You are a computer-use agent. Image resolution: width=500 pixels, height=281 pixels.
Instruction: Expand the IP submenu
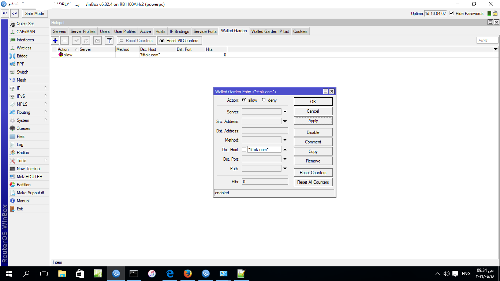45,88
